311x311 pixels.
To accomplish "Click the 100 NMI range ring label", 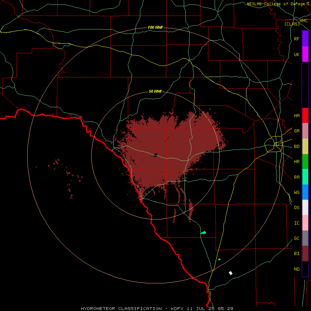I will [x=155, y=27].
